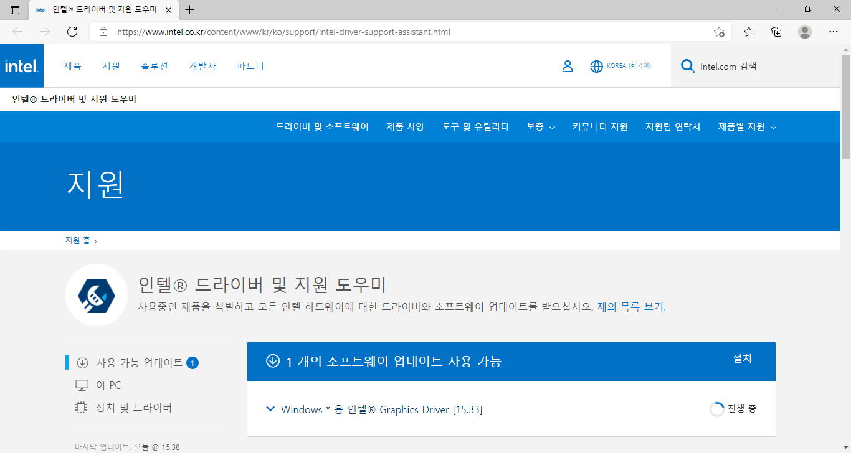851x453 pixels.
Task: Click the update count badge showing 1
Action: pos(193,363)
